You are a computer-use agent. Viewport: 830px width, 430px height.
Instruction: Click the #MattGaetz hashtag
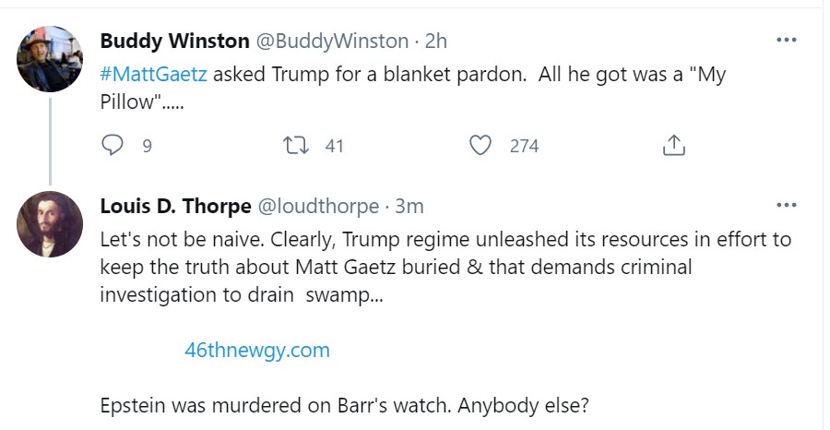(x=154, y=74)
